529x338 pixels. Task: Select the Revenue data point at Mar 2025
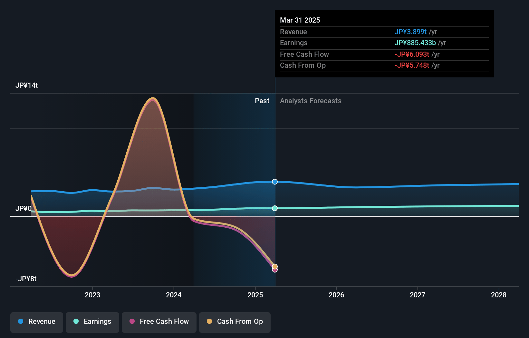point(275,182)
